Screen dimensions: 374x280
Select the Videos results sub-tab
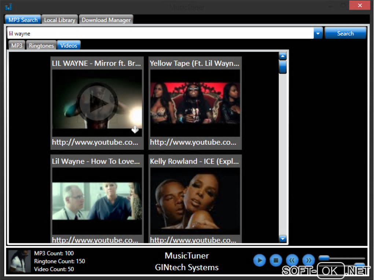pyautogui.click(x=69, y=45)
